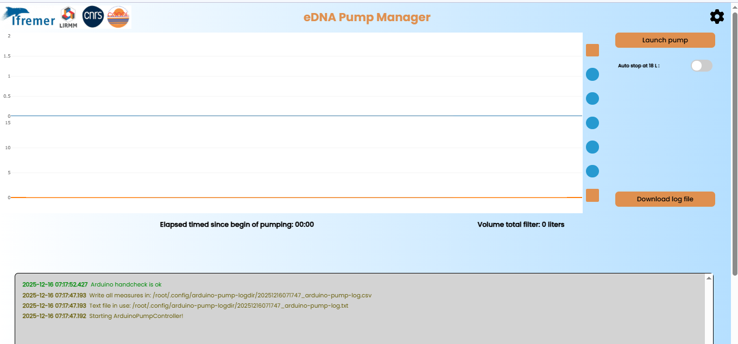Select the middle blue circle indicator

point(592,123)
